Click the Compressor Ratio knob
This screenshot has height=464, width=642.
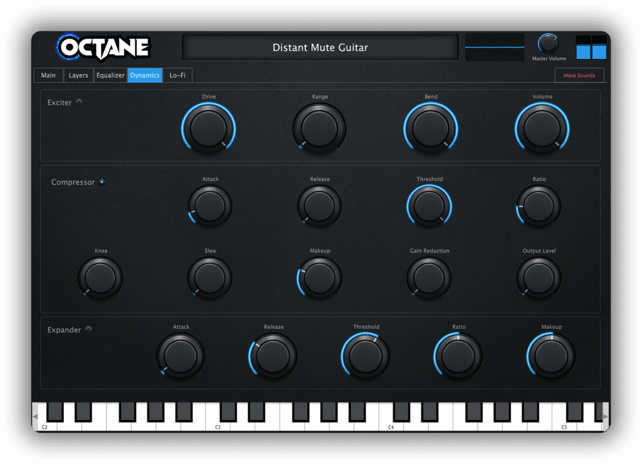[x=539, y=205]
